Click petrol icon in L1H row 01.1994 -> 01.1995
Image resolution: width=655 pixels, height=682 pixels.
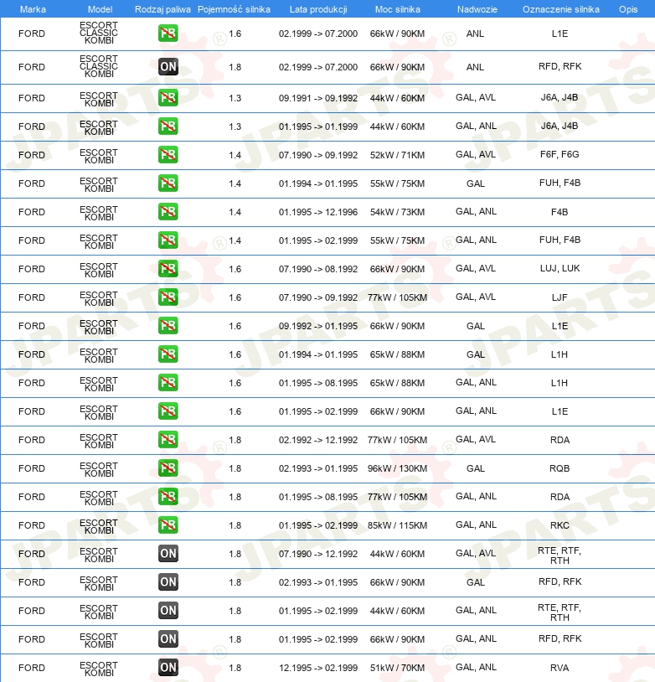(168, 354)
